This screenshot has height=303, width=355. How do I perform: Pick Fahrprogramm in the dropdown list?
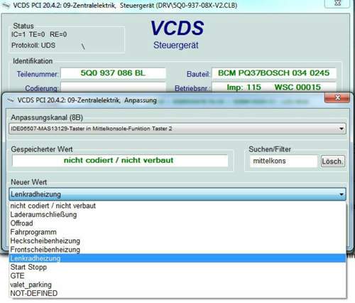click(x=177, y=232)
